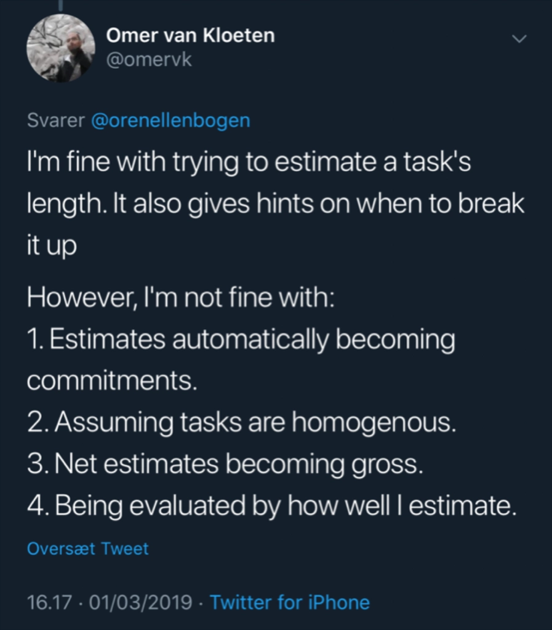
Task: Click the line starting 'length. It also gives hints'
Action: (x=276, y=204)
